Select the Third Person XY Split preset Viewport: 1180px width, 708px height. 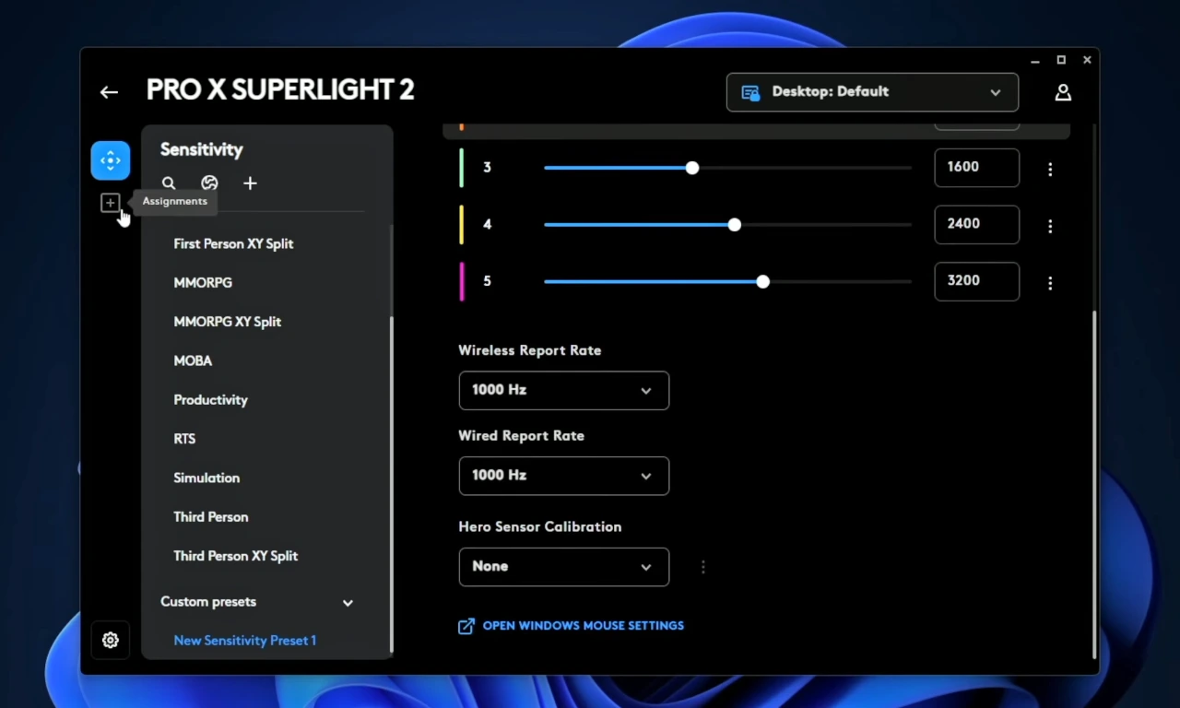[236, 556]
